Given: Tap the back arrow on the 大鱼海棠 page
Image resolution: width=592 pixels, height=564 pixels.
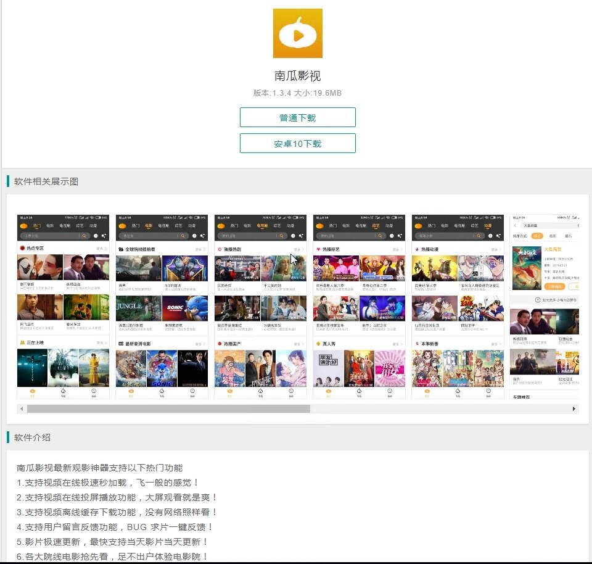Looking at the screenshot, I should [x=516, y=226].
